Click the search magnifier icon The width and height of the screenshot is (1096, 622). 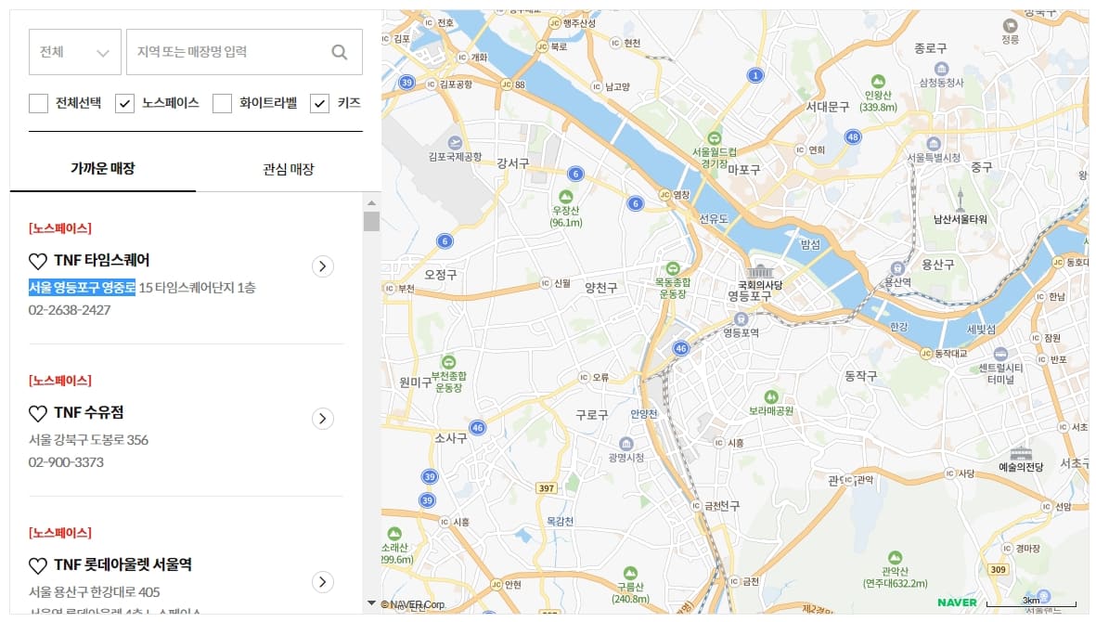[x=339, y=52]
